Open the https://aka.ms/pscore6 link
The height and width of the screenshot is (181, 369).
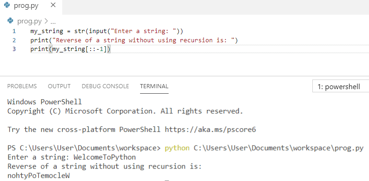tap(210, 130)
